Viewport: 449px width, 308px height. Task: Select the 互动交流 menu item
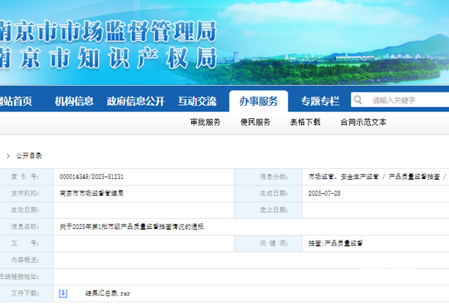pos(197,102)
